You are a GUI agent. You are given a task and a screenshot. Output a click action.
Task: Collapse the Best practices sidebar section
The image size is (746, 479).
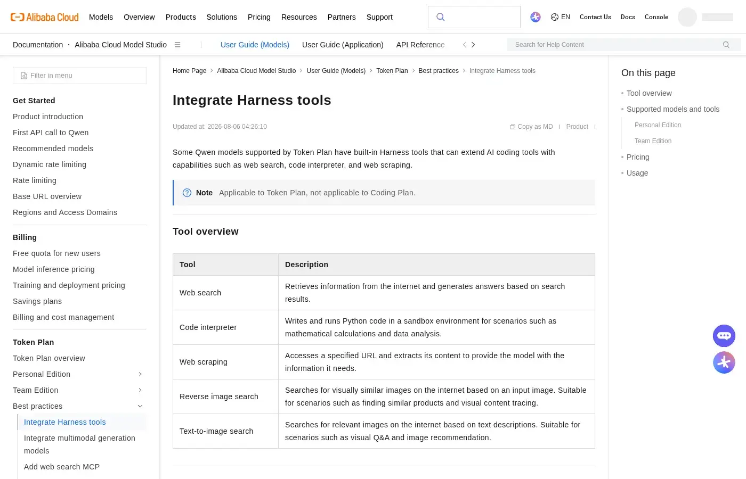point(140,406)
